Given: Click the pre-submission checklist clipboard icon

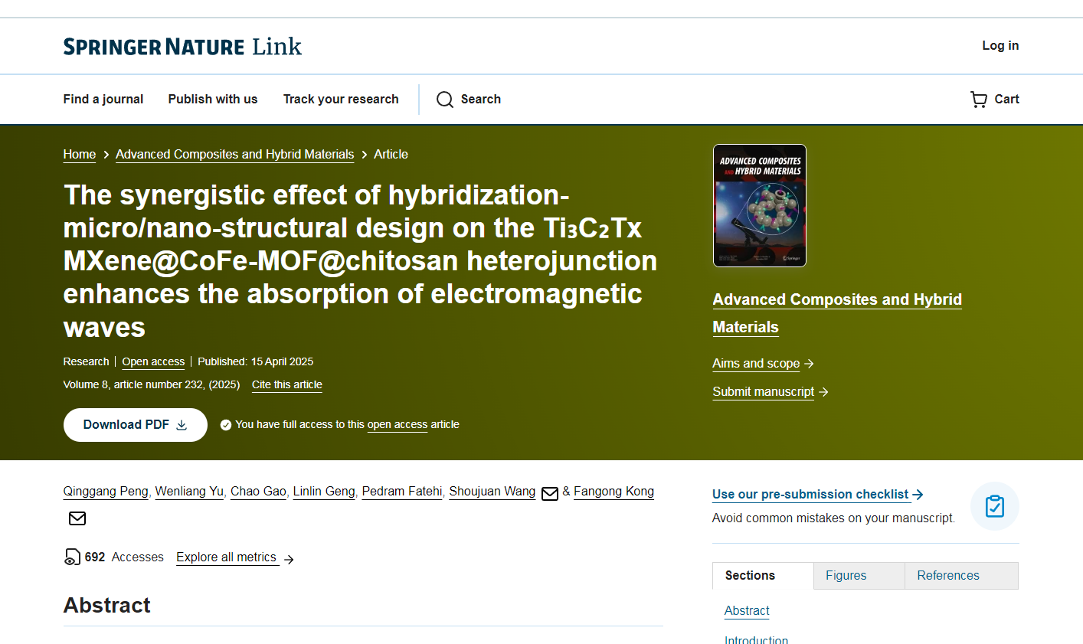Looking at the screenshot, I should (x=994, y=506).
